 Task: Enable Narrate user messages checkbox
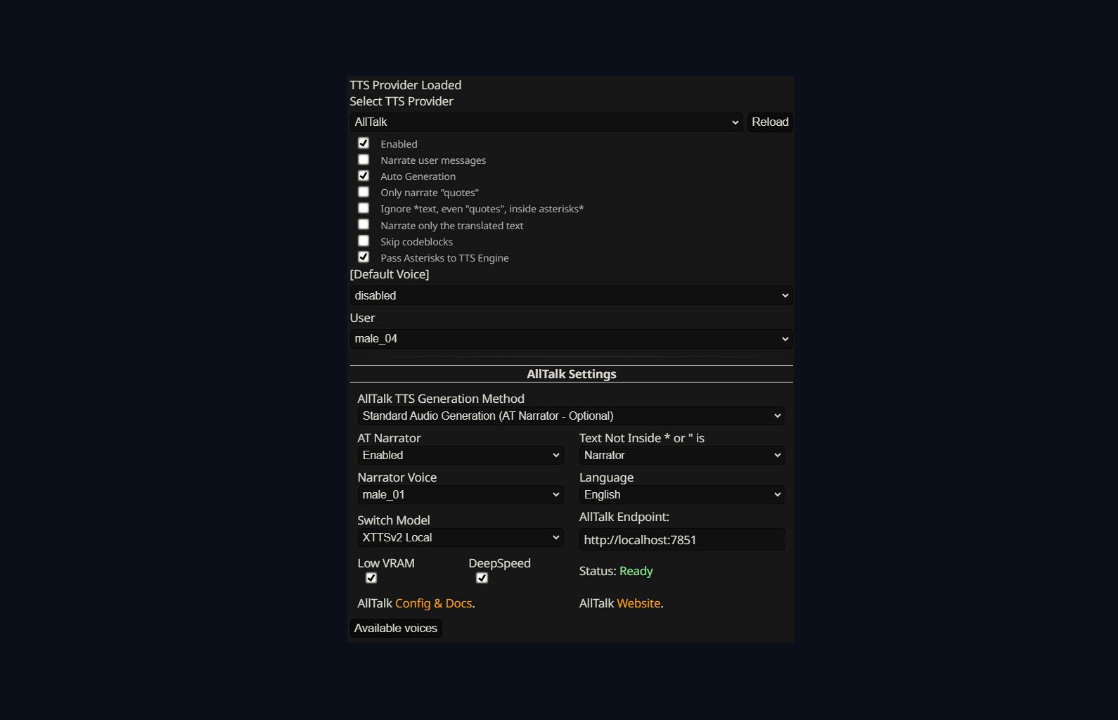tap(364, 160)
